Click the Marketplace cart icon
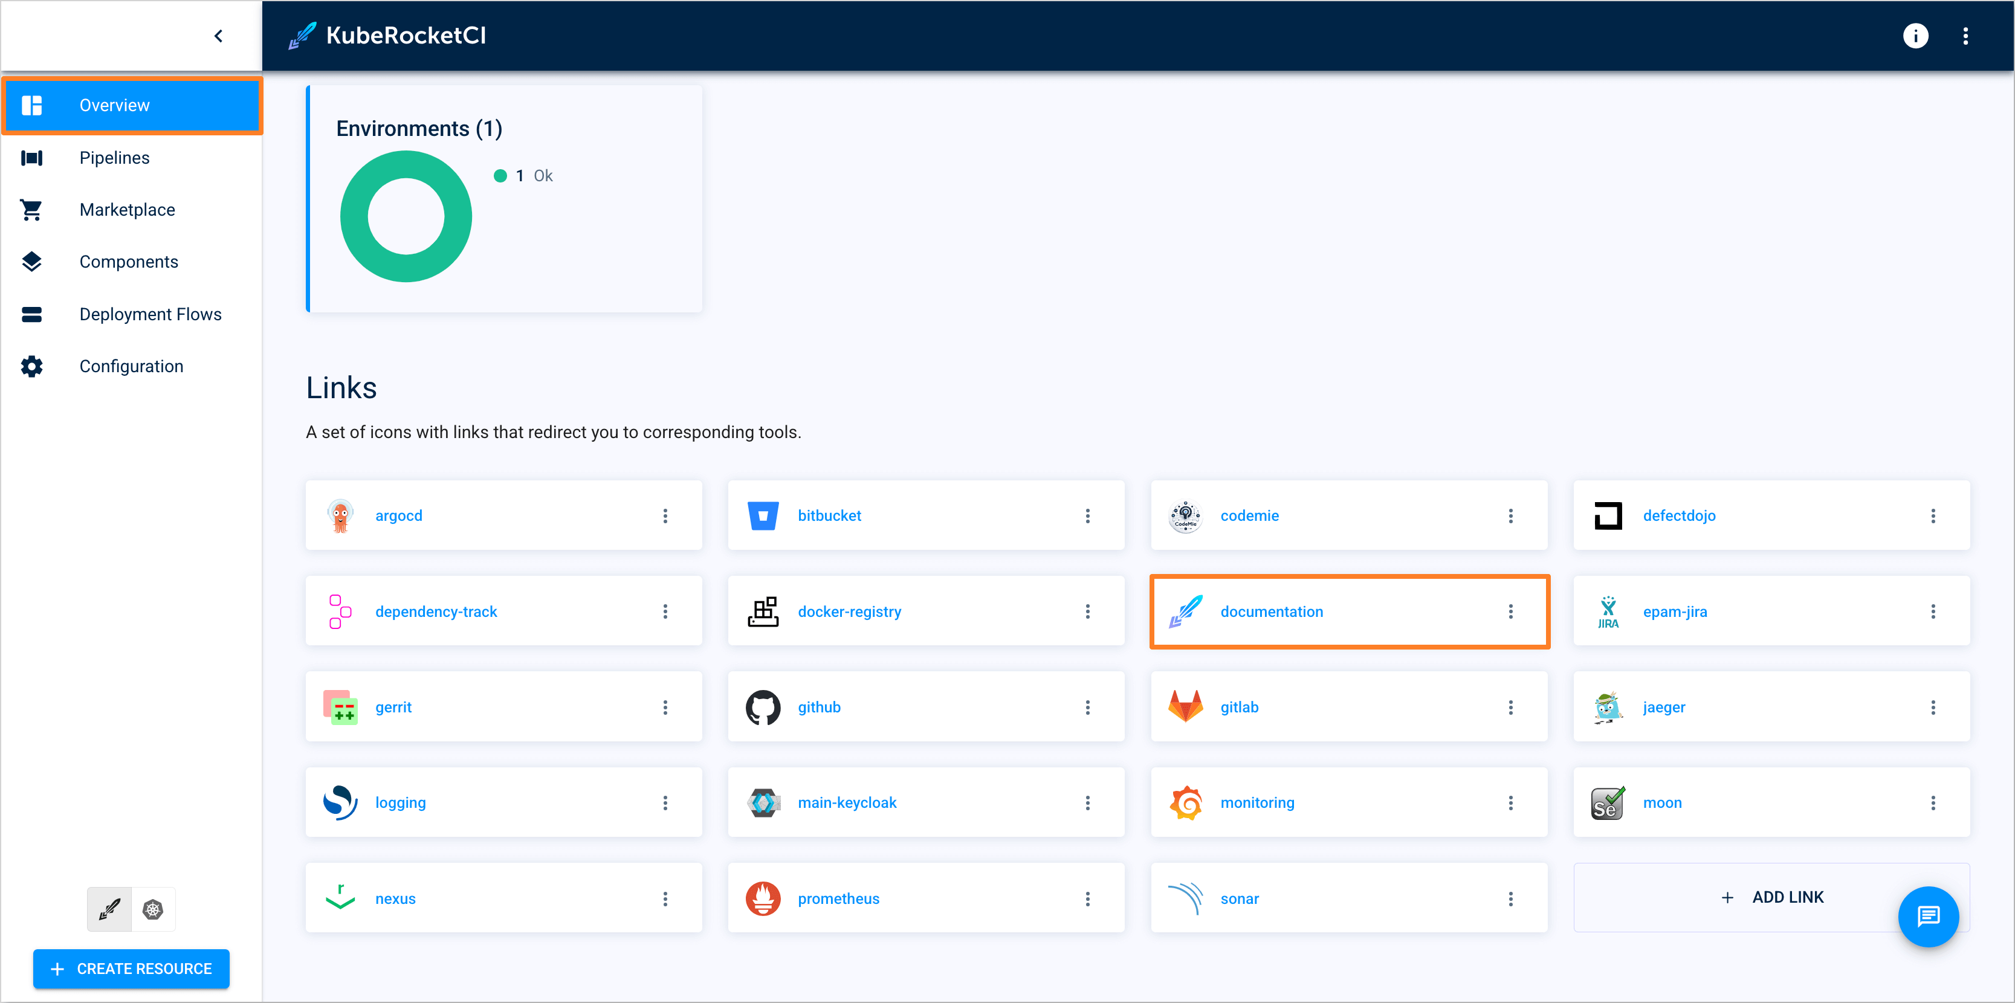 31,210
